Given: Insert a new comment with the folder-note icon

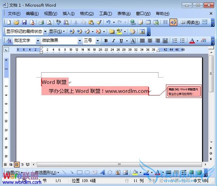Looking at the screenshot, I should (x=112, y=31).
